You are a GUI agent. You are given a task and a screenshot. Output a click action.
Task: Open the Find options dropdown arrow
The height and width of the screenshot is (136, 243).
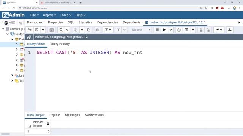point(68,30)
